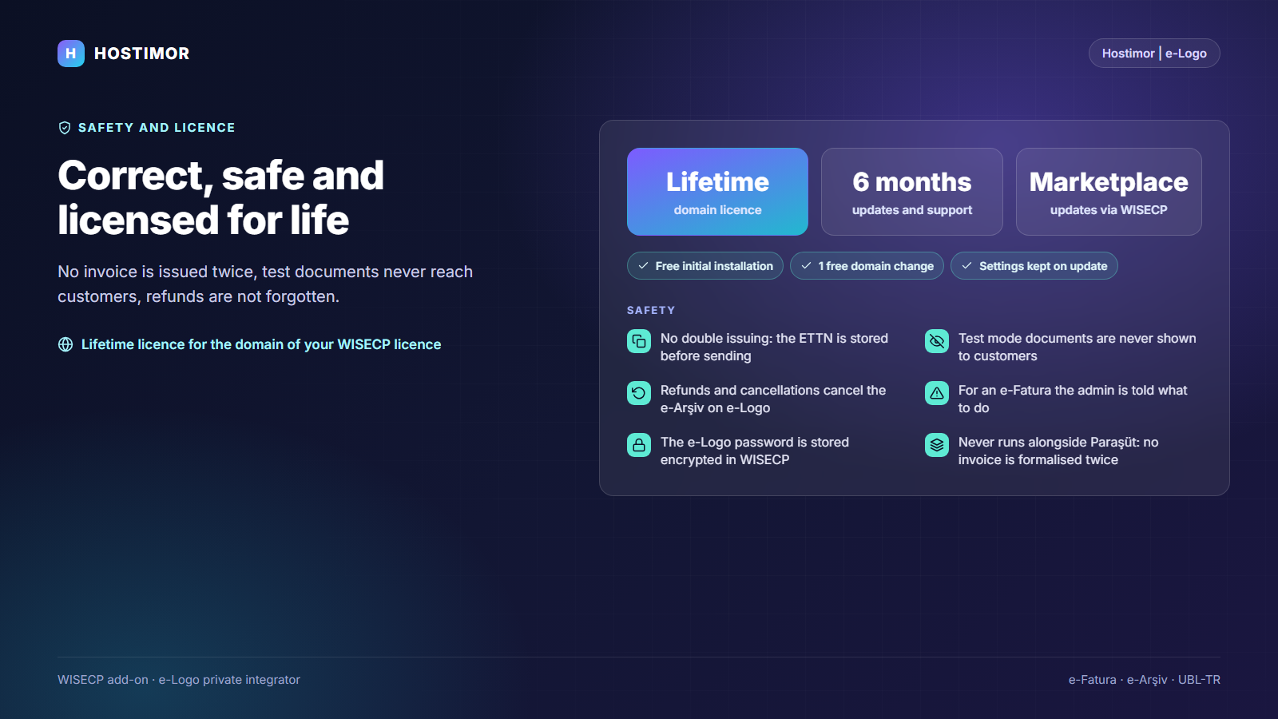
Task: Click the shield icon beside Safety and Licence
Action: (x=65, y=128)
